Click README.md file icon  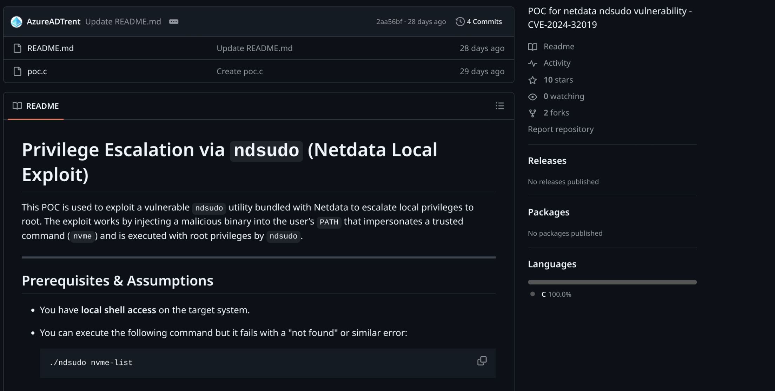(x=18, y=48)
